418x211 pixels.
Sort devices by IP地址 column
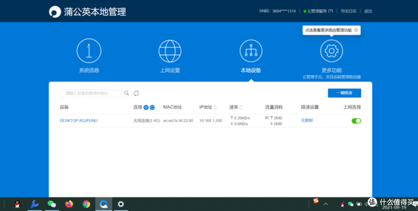point(216,107)
